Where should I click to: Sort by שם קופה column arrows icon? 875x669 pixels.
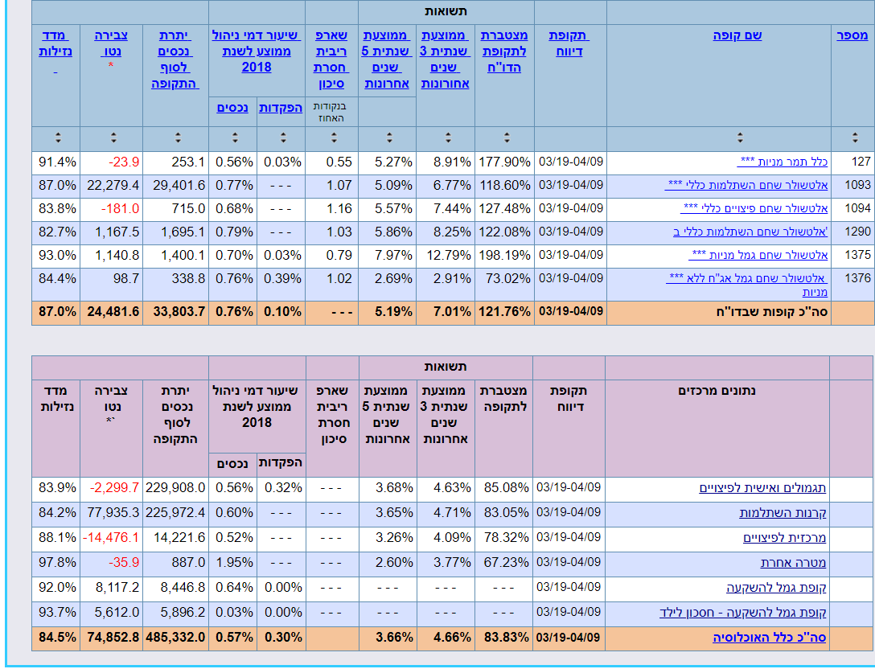739,137
